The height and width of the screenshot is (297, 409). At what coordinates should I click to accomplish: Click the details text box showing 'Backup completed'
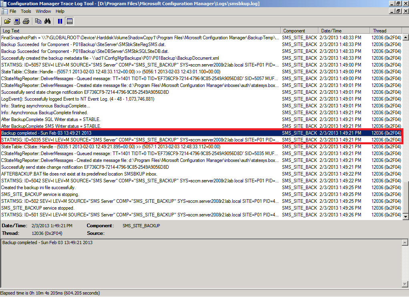click(x=201, y=263)
